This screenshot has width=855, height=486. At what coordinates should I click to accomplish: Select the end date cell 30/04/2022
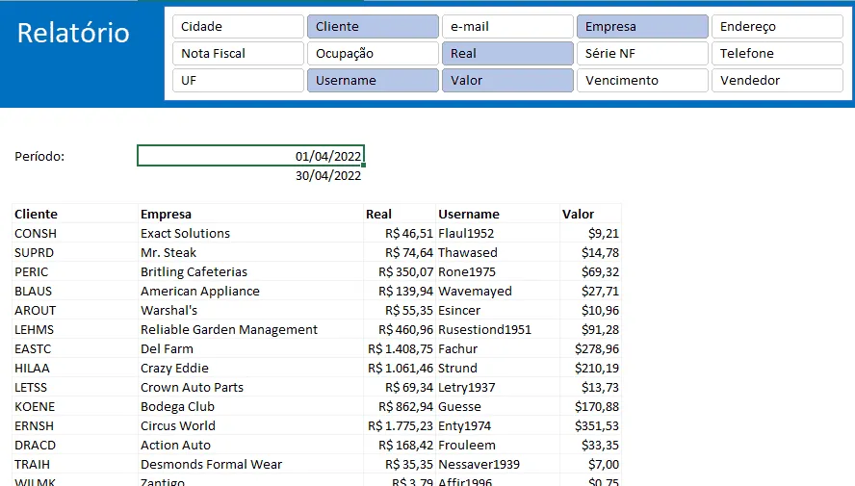[251, 175]
